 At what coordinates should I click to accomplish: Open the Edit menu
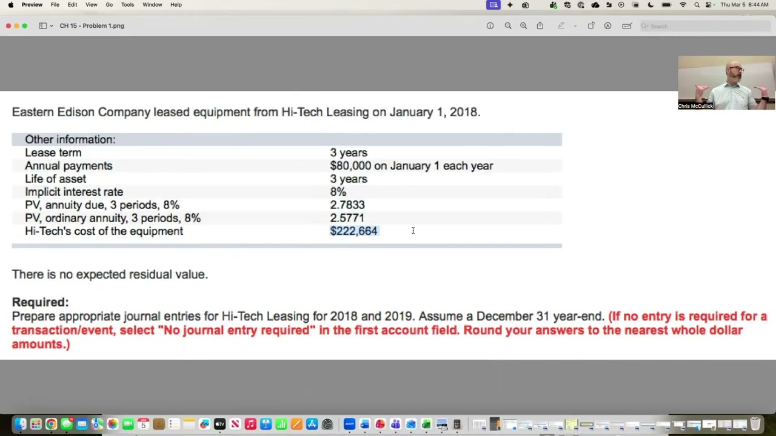72,5
